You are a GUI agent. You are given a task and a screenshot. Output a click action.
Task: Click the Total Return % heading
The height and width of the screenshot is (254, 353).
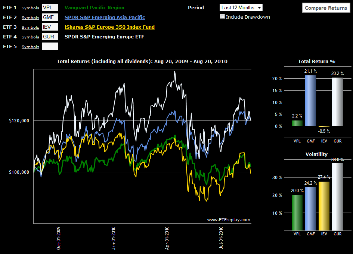click(x=316, y=62)
